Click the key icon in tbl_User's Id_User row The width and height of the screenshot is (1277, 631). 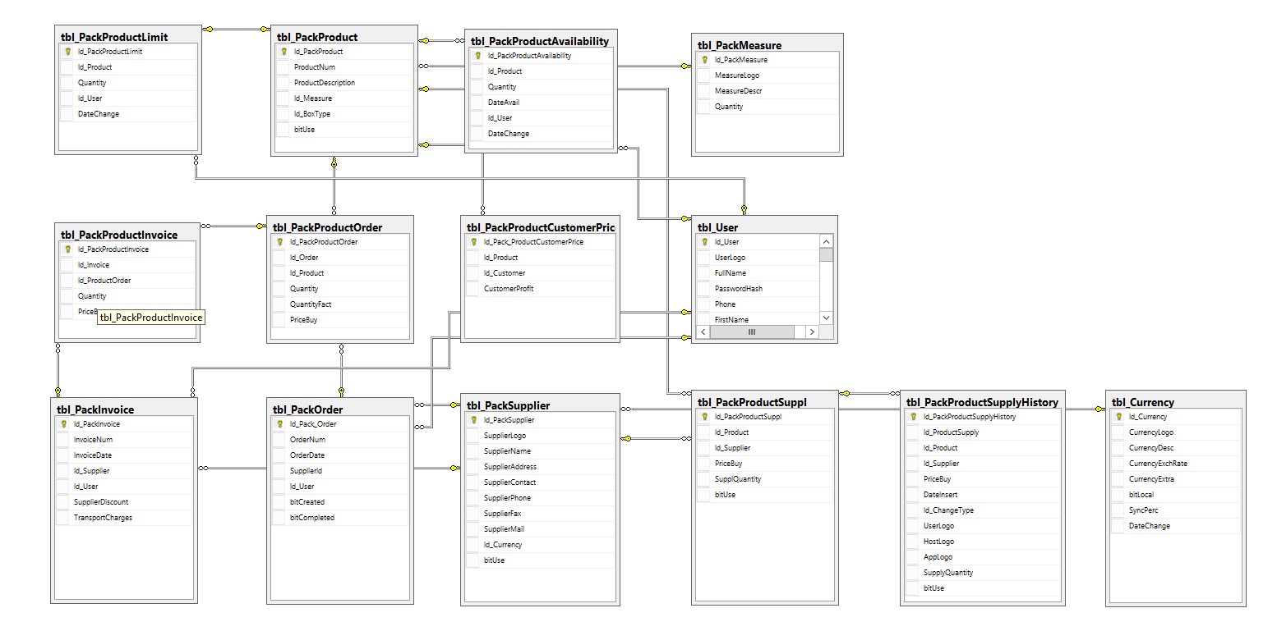(703, 242)
